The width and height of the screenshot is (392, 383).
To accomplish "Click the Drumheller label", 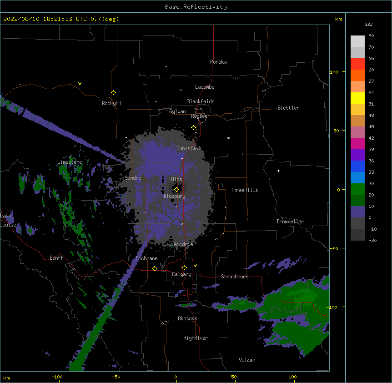I will [290, 222].
